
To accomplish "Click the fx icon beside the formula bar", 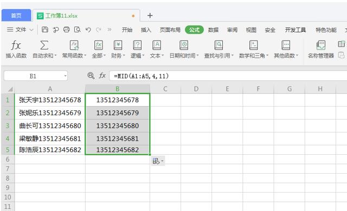I will pyautogui.click(x=102, y=76).
